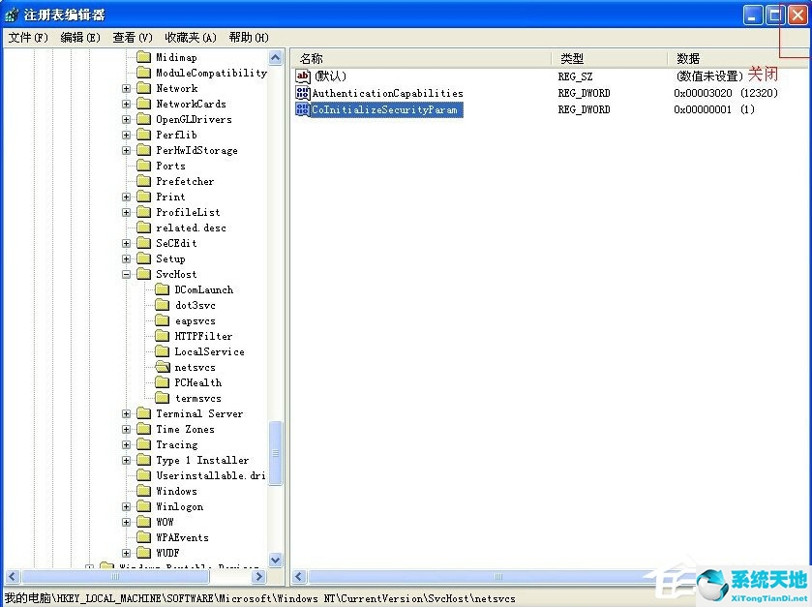The image size is (812, 607).
Task: Sort by the 数据 column header
Action: 739,58
